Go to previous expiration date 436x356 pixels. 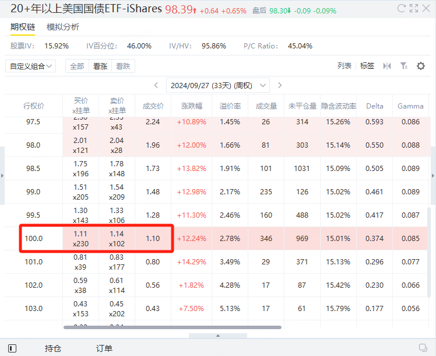(x=156, y=85)
